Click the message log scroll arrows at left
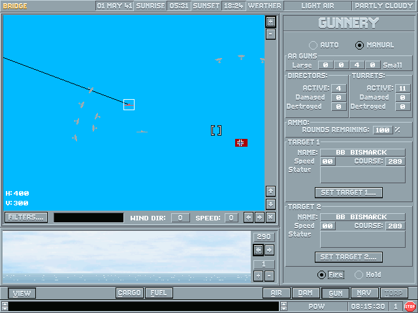The width and height of the screenshot is (418, 313). pos(5,306)
